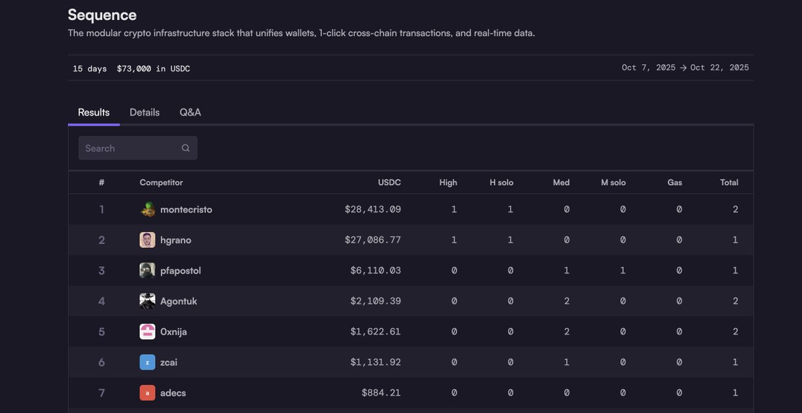The image size is (802, 413).
Task: Open zcai's blue avatar icon
Action: pyautogui.click(x=147, y=362)
